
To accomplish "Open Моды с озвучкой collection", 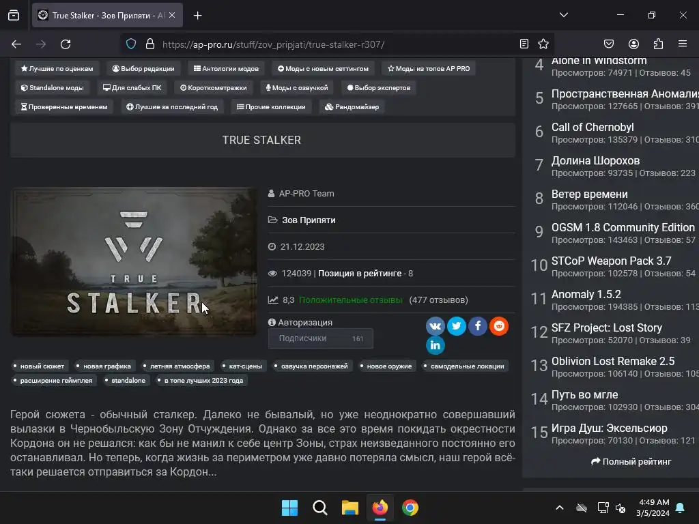I will click(297, 88).
